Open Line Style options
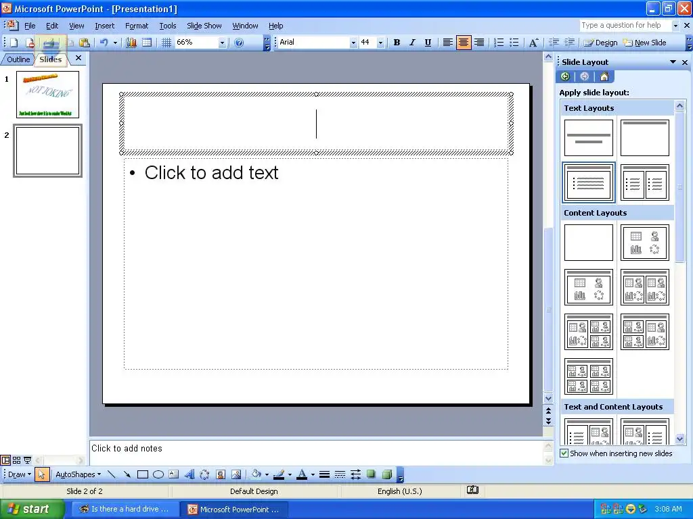 click(324, 474)
